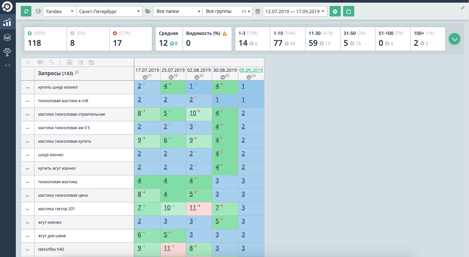Click the green export share button
Image resolution: width=469 pixels, height=257 pixels.
pyautogui.click(x=348, y=11)
